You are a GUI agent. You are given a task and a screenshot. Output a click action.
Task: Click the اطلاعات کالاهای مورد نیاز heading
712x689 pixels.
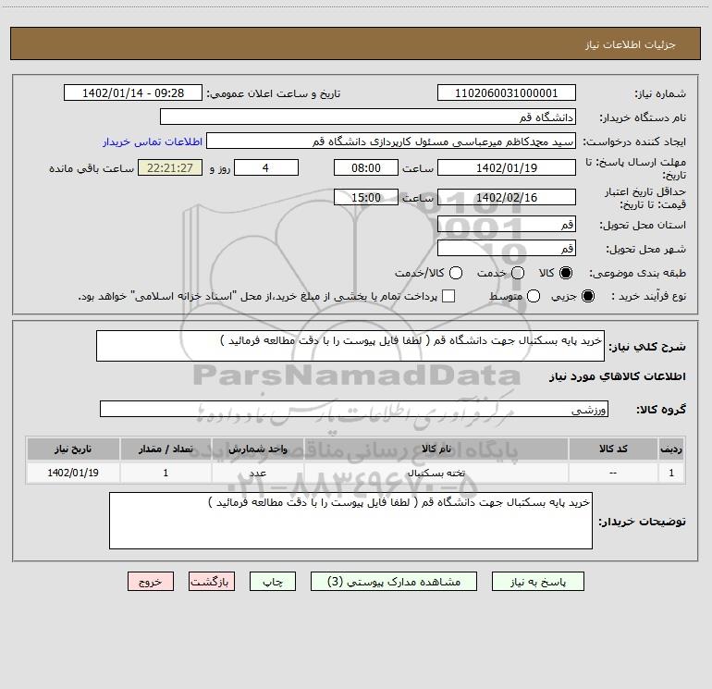(618, 376)
